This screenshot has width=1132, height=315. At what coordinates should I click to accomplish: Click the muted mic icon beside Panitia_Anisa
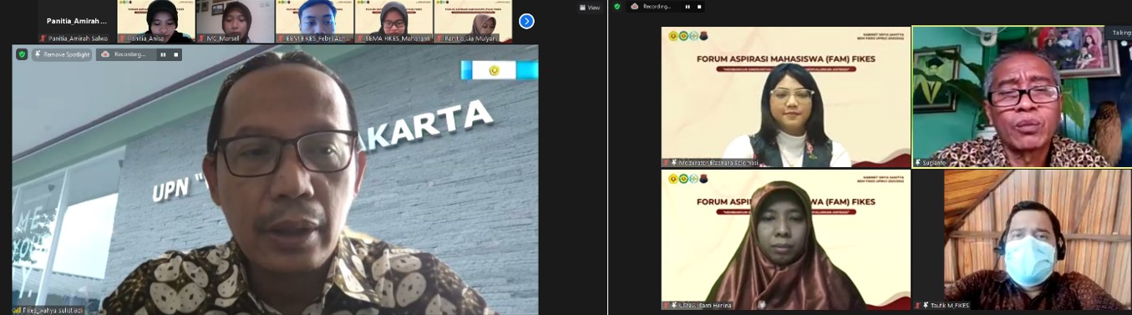[x=121, y=38]
